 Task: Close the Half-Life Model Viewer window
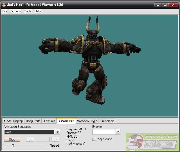(173, 5)
